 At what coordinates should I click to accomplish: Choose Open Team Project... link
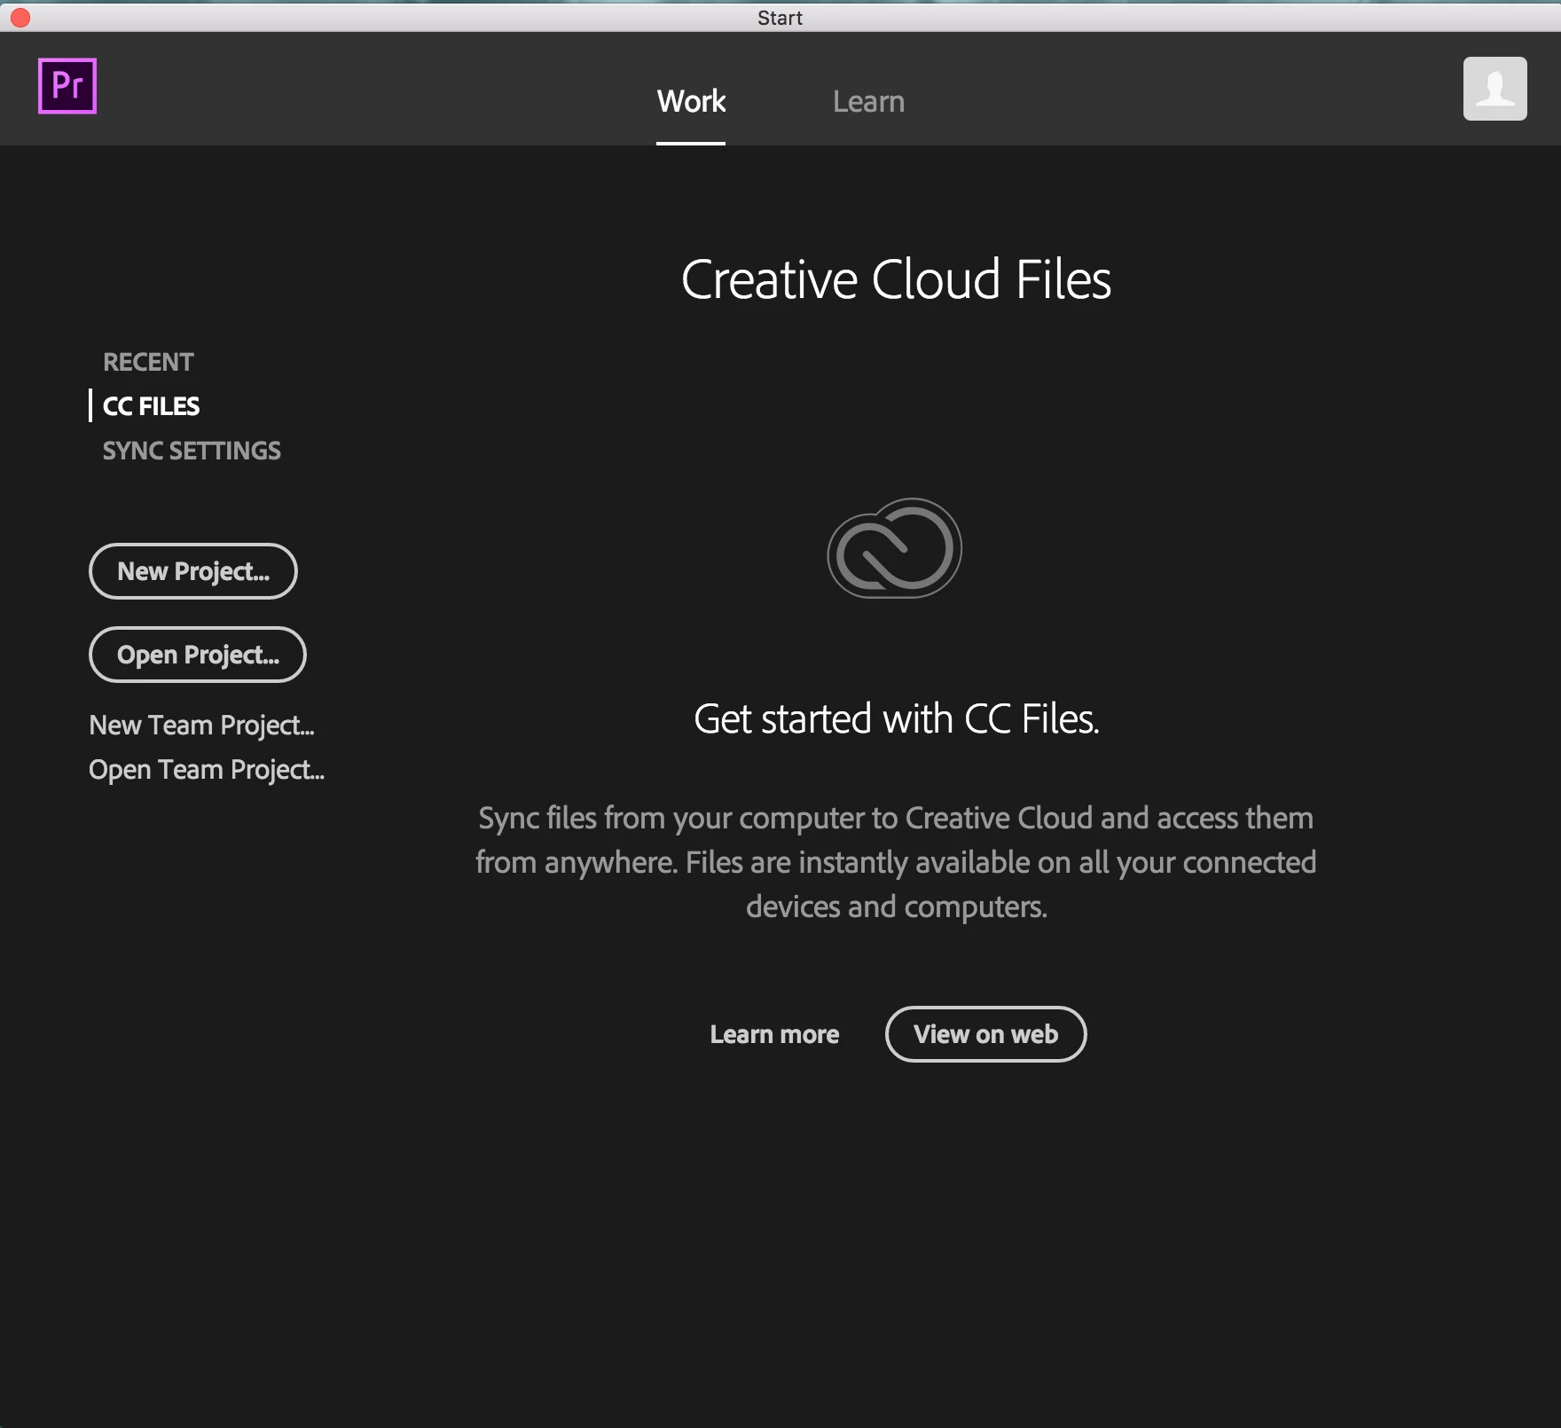click(207, 770)
